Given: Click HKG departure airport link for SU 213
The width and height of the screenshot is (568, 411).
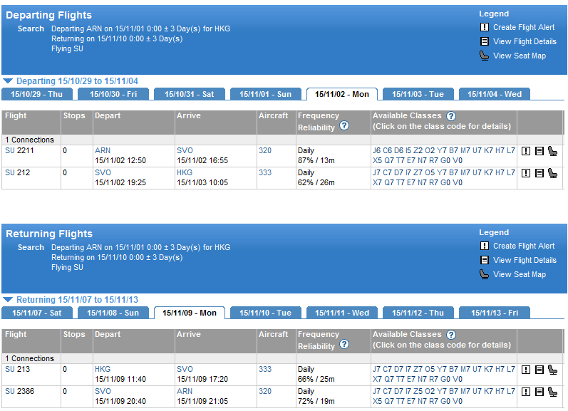Looking at the screenshot, I should pyautogui.click(x=103, y=370).
